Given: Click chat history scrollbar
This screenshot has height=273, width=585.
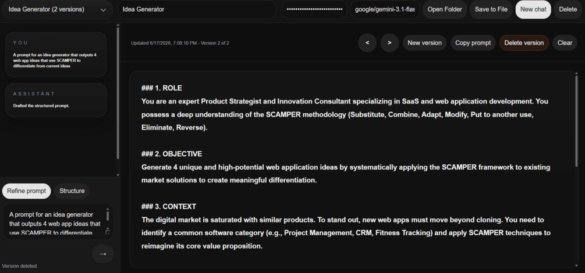Looking at the screenshot, I should click(118, 93).
